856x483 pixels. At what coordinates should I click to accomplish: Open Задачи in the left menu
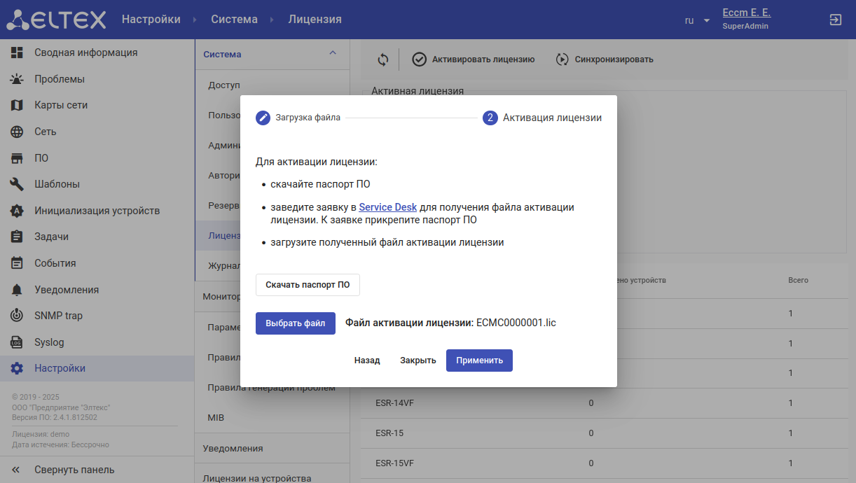pyautogui.click(x=51, y=237)
